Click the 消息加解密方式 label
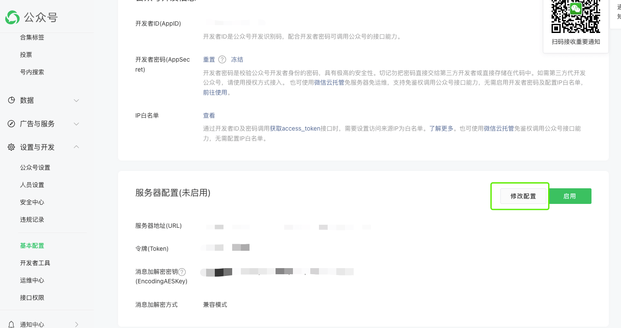Viewport: 621px width, 328px height. [157, 305]
